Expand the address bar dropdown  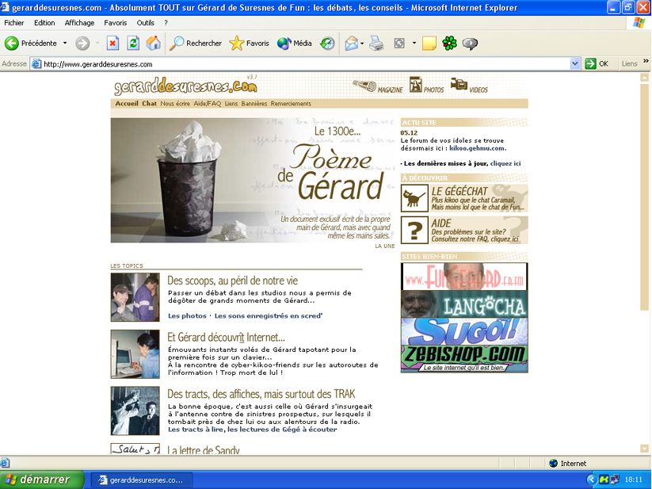tap(575, 63)
